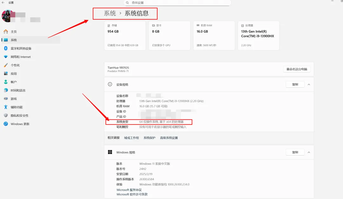Viewport: 343px width, 199px height.
Task: Focus the search settings (查找设置) field
Action: pyautogui.click(x=177, y=3)
